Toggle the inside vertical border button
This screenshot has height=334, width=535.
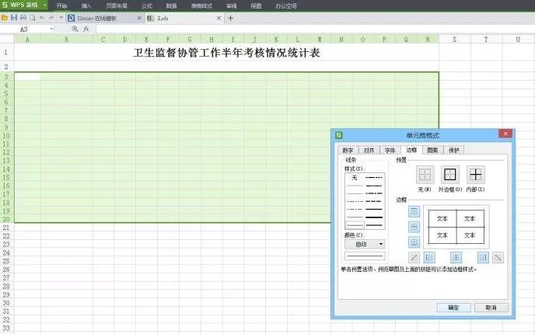(456, 258)
